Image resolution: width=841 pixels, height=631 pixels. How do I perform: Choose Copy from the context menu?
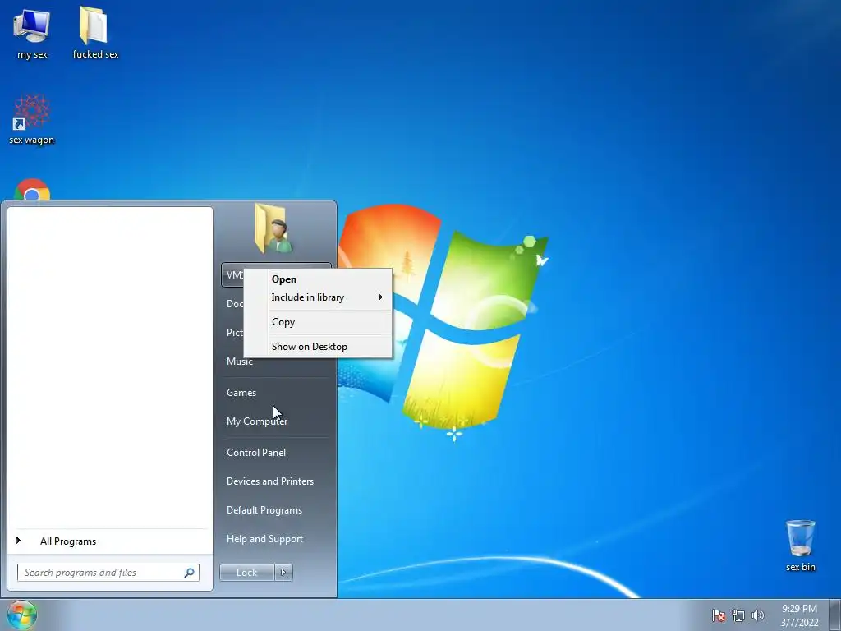(x=318, y=322)
